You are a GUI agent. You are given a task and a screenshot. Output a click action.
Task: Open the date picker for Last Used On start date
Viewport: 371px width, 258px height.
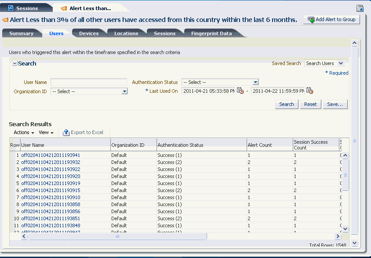tap(239, 91)
